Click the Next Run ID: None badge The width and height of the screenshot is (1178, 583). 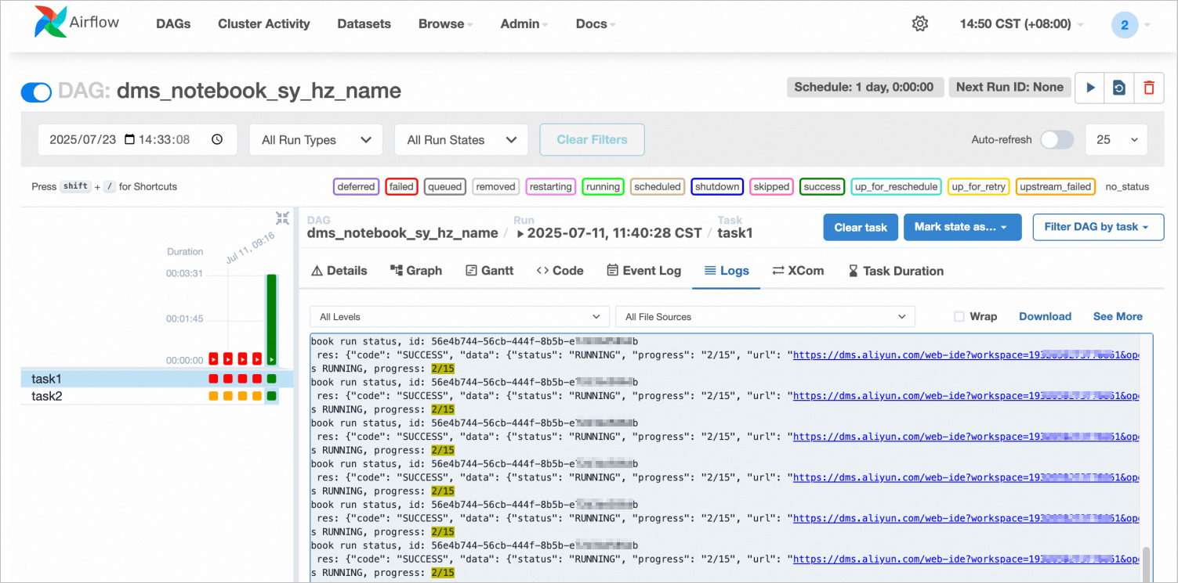click(x=1009, y=87)
